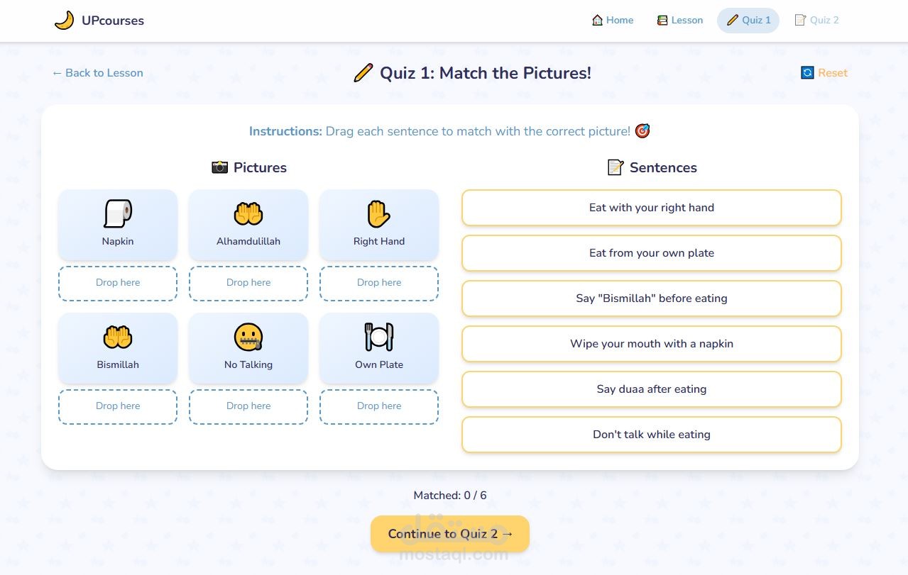Screen dimensions: 908x575
Task: Pick the "Wipe your mouth with a napkin" card
Action: 651,344
